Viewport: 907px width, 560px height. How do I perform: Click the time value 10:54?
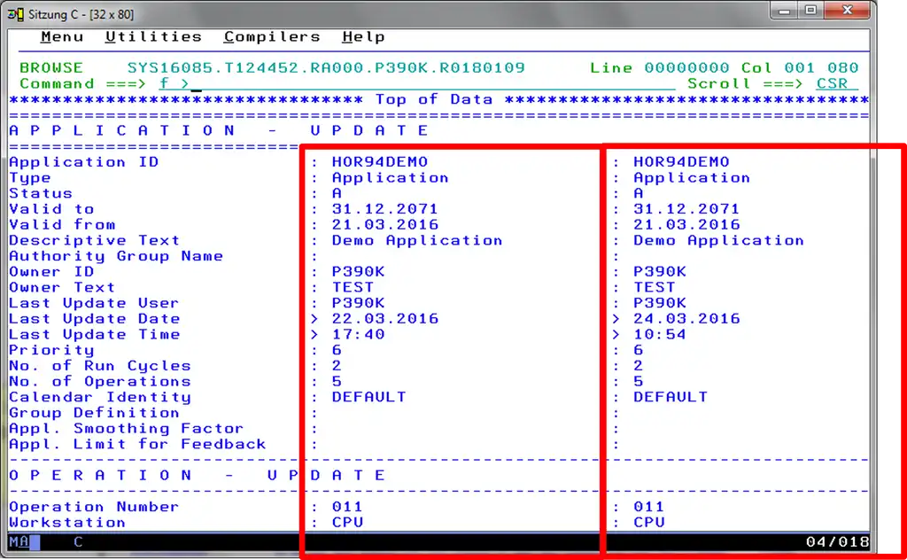pos(659,334)
